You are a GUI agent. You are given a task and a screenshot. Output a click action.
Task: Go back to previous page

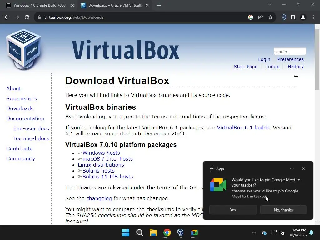coord(7,17)
